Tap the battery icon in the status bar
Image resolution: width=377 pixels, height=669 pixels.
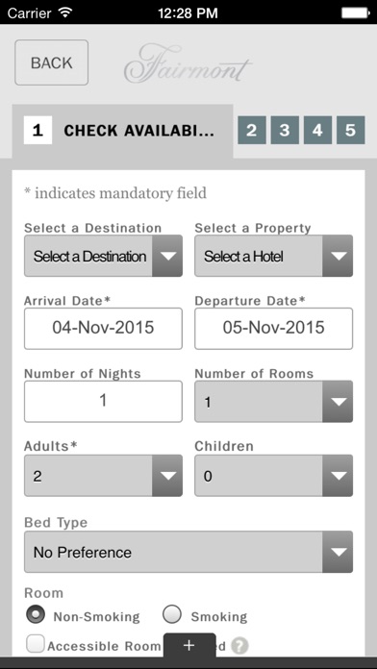355,12
